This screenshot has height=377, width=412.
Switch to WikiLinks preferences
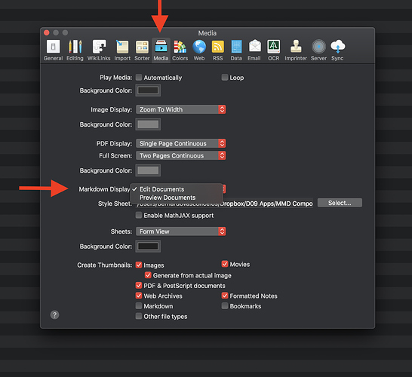(99, 51)
